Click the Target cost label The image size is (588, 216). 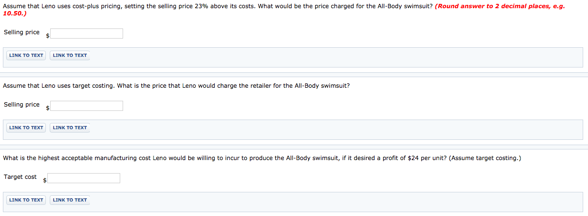[x=20, y=177]
